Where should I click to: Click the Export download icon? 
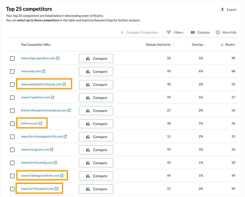tap(222, 9)
